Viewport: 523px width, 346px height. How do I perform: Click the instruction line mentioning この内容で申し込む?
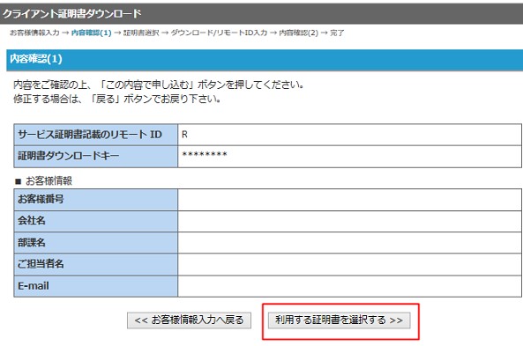(159, 85)
